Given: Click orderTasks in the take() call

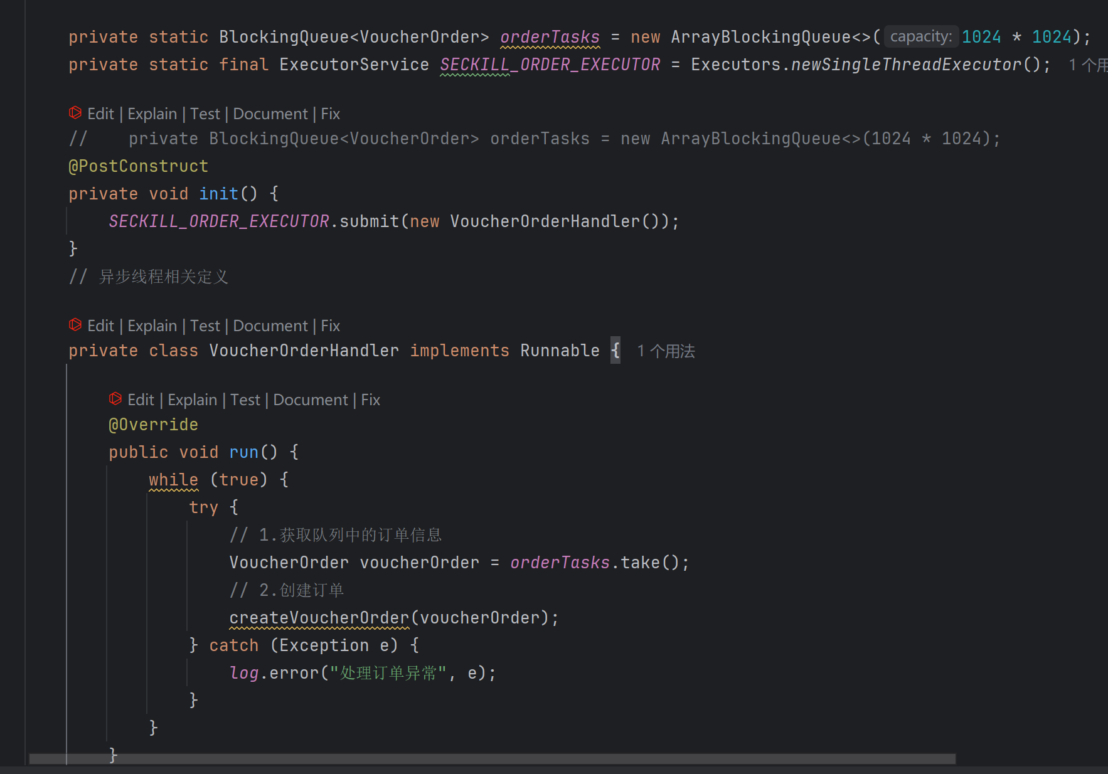Looking at the screenshot, I should pos(560,563).
